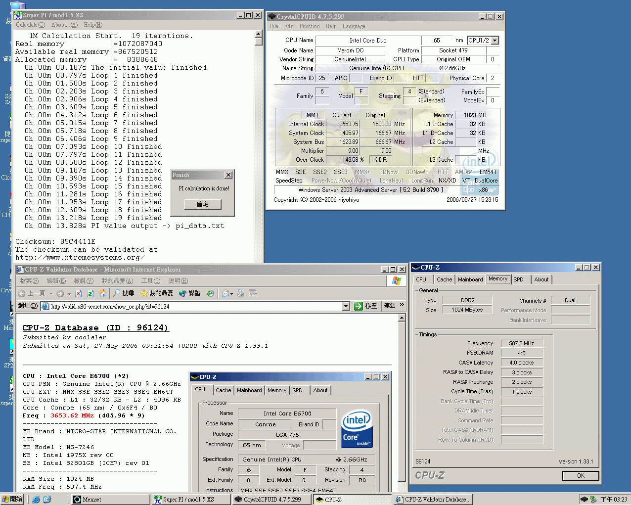The width and height of the screenshot is (631, 505).
Task: Click the Platform value Socket 479
Action: (453, 50)
